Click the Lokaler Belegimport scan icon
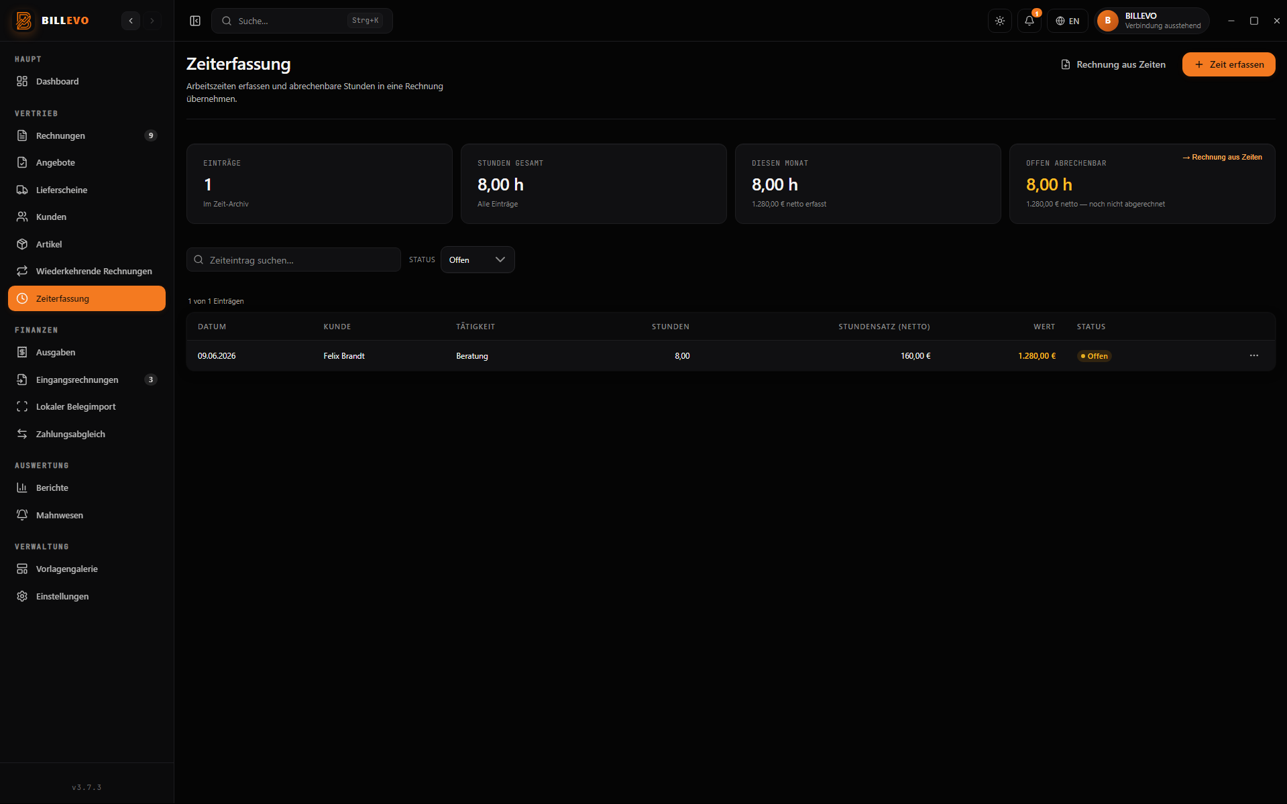This screenshot has width=1287, height=804. 22,406
